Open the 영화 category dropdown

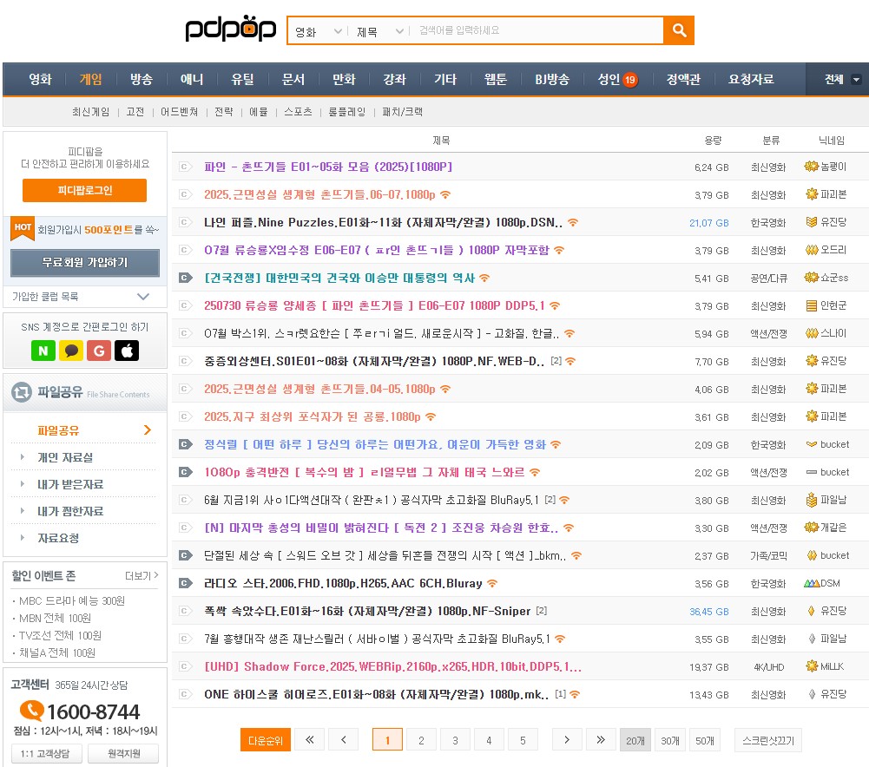[315, 29]
